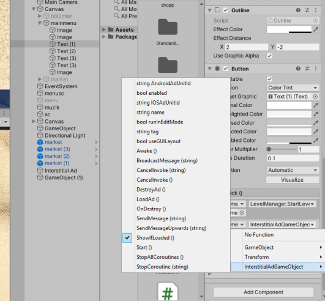
Task: Collapse the mainmenu hierarchy item
Action: pyautogui.click(x=40, y=23)
